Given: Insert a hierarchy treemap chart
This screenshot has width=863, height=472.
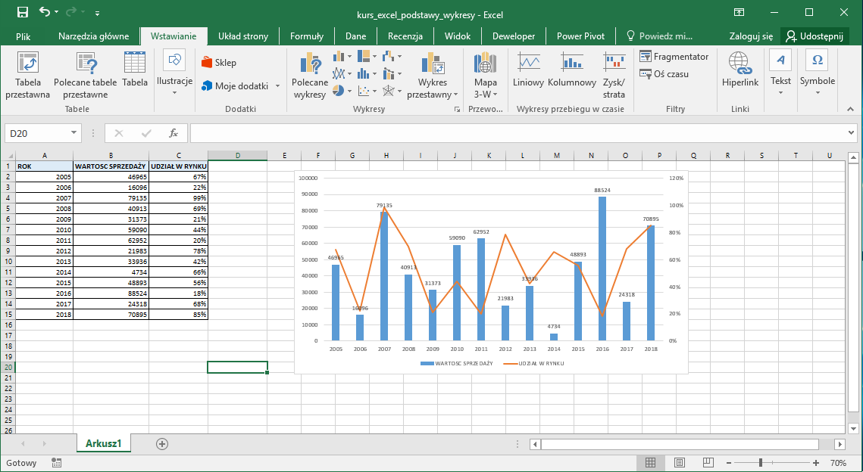Looking at the screenshot, I should [364, 56].
